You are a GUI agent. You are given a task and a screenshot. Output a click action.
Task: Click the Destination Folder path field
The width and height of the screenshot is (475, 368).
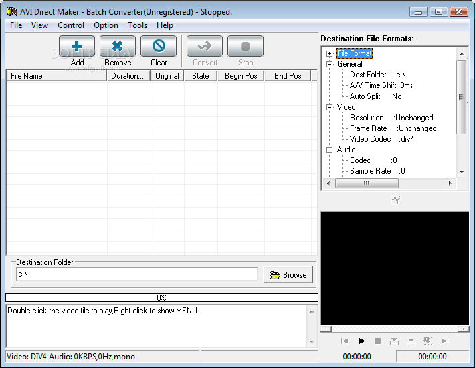pyautogui.click(x=137, y=274)
